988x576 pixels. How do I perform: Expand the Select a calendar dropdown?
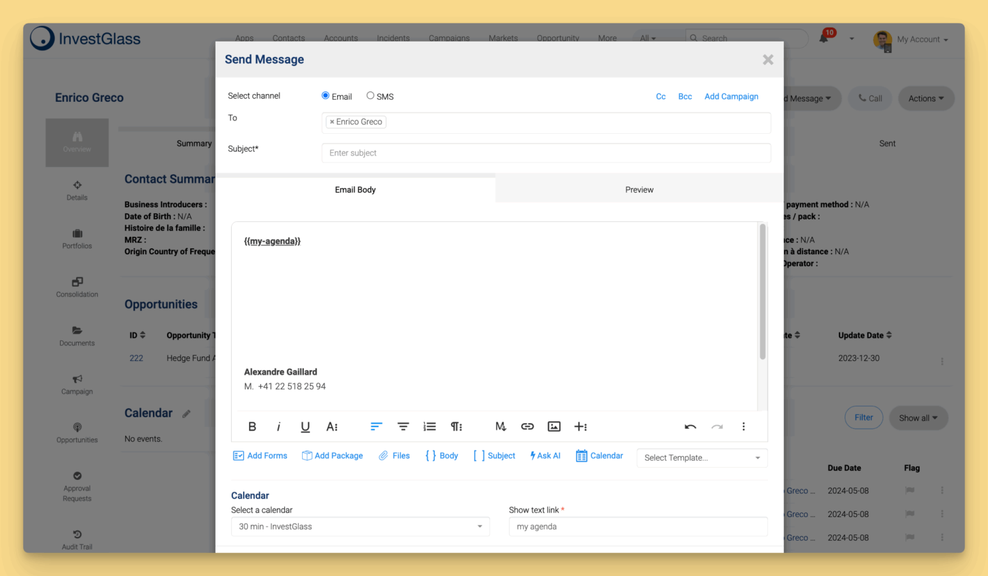360,527
